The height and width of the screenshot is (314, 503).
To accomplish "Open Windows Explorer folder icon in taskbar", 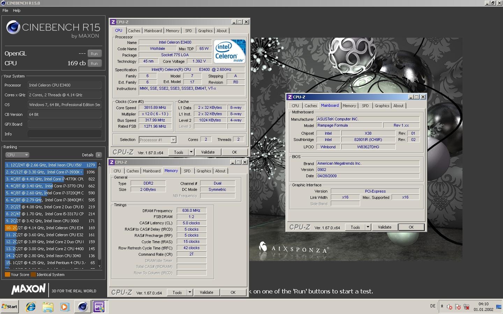I will point(48,307).
